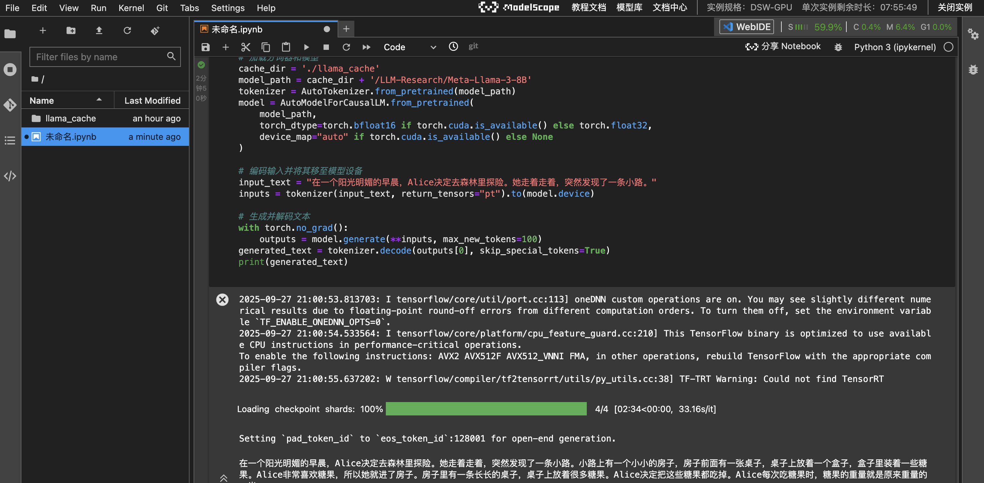984x483 pixels.
Task: Open the Kernel menu
Action: 131,8
